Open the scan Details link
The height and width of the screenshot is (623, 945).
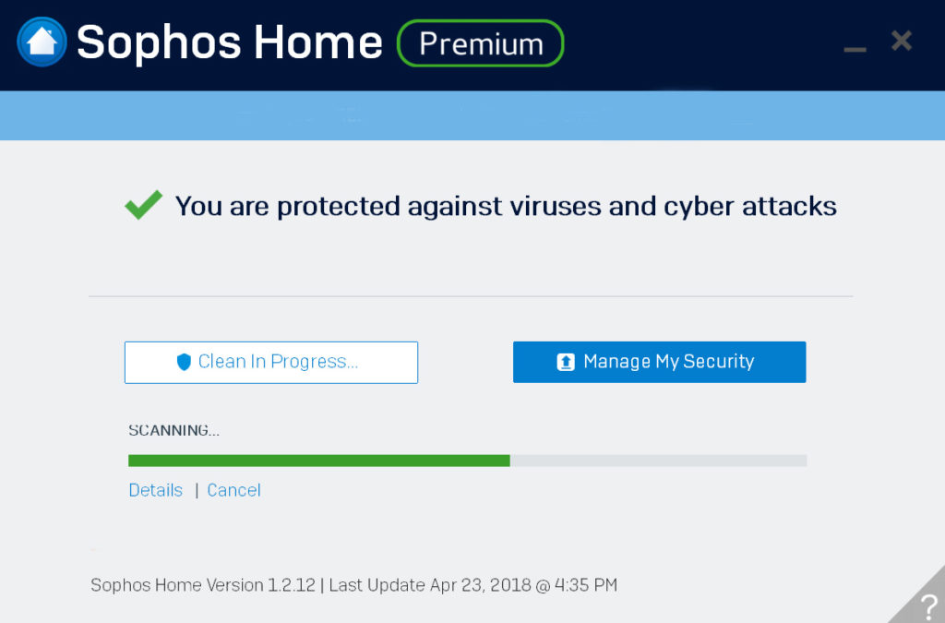(155, 490)
